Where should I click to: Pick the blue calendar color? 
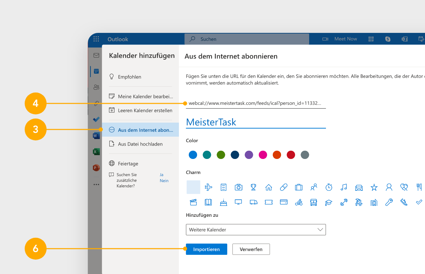(193, 155)
